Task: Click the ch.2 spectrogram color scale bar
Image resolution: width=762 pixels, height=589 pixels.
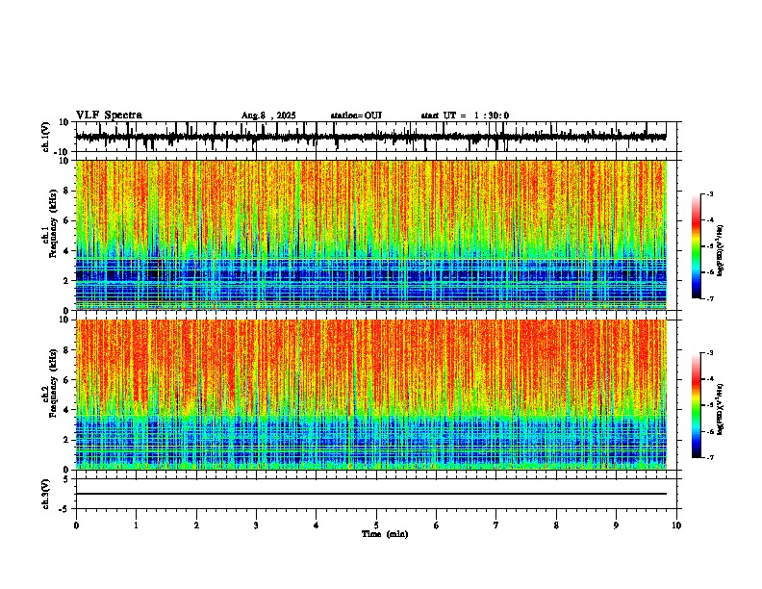Action: point(697,405)
